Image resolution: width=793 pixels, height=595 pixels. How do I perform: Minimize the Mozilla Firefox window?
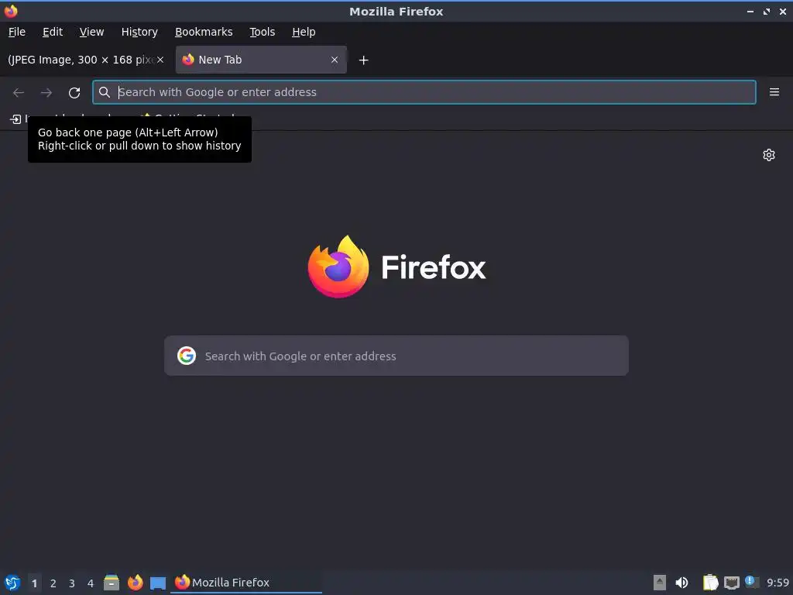coord(750,11)
